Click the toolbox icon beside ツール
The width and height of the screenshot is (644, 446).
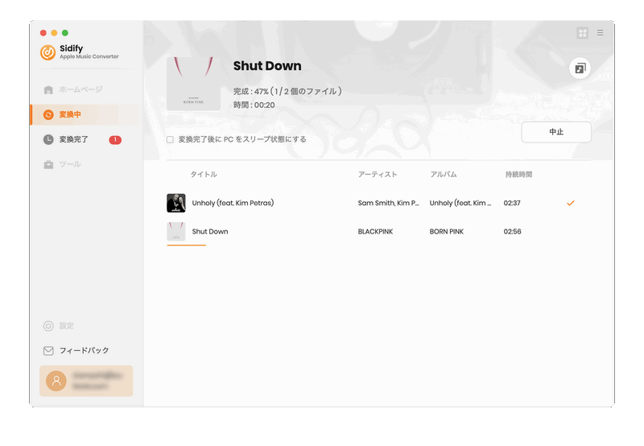tap(48, 165)
